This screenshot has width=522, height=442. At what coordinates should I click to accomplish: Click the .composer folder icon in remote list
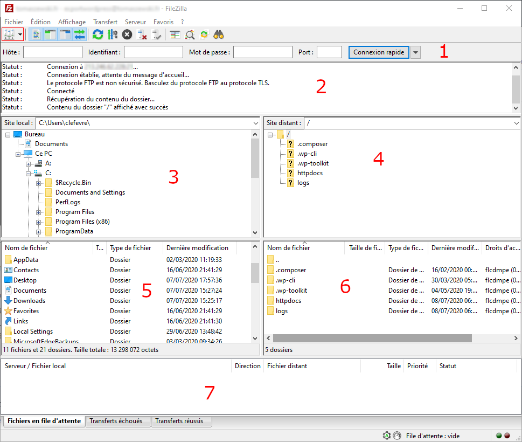pos(270,270)
